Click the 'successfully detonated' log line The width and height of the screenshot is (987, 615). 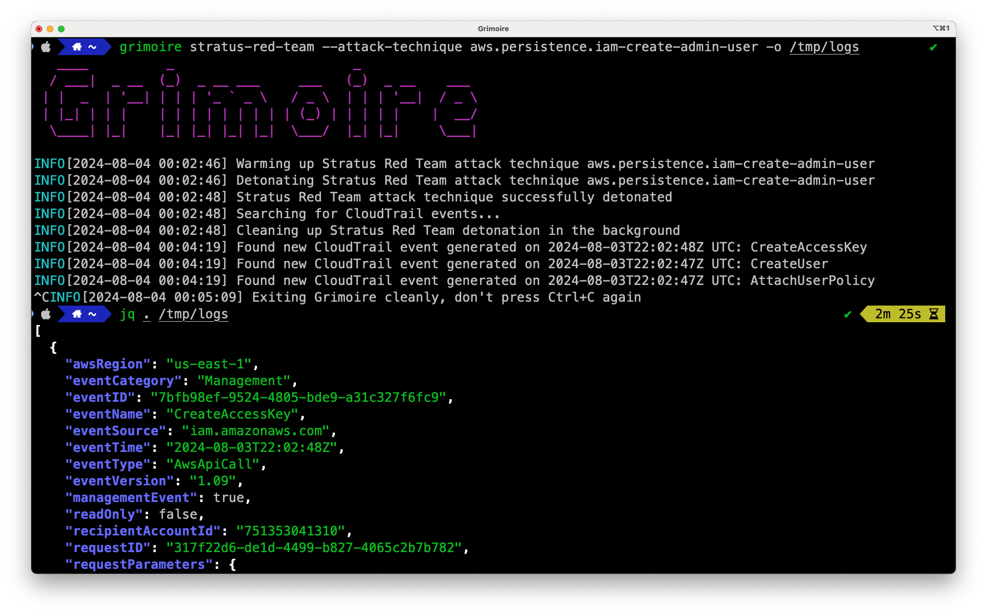tap(353, 198)
